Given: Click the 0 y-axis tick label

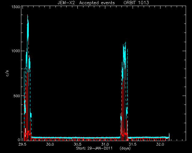Looking at the screenshot, I should click(19, 140).
